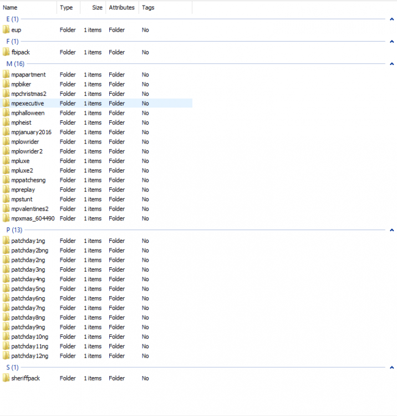Select the patchday5ng folder name
397x416 pixels.
click(28, 288)
